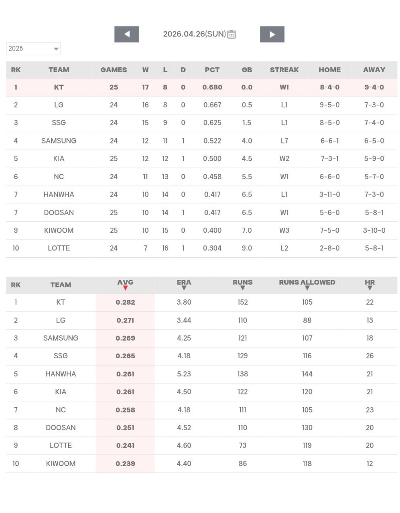
Task: Click KIWOOM in the standings table
Action: pyautogui.click(x=59, y=230)
